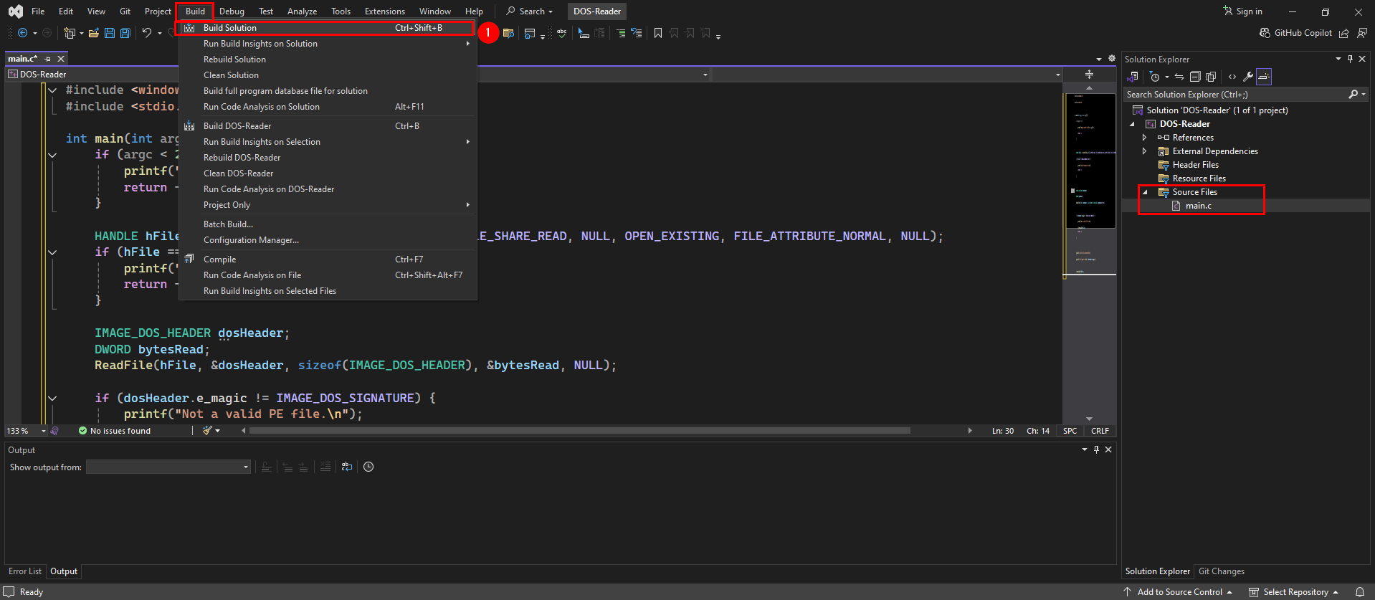Viewport: 1375px width, 600px height.
Task: Toggle Preview Selected Items in Solution Explorer
Action: tap(1264, 77)
